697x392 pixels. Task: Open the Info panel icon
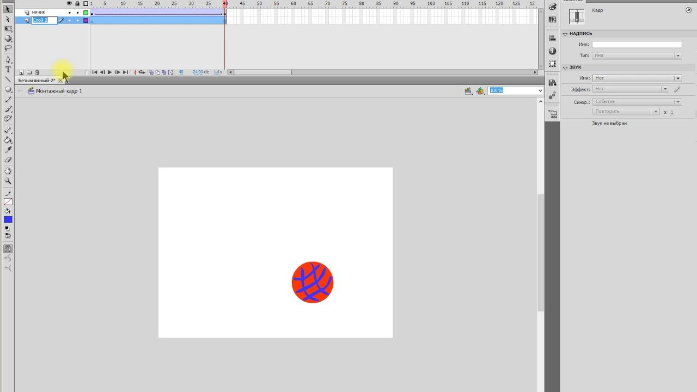(553, 51)
